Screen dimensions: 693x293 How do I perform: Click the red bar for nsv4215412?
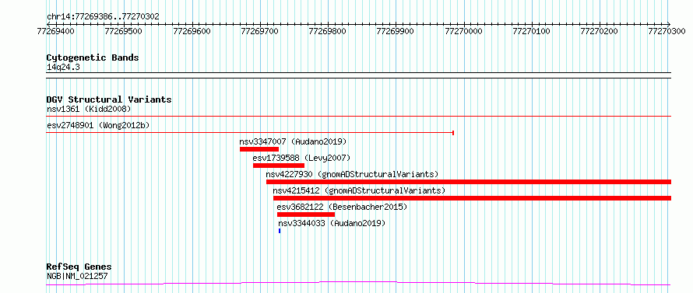coord(473,198)
